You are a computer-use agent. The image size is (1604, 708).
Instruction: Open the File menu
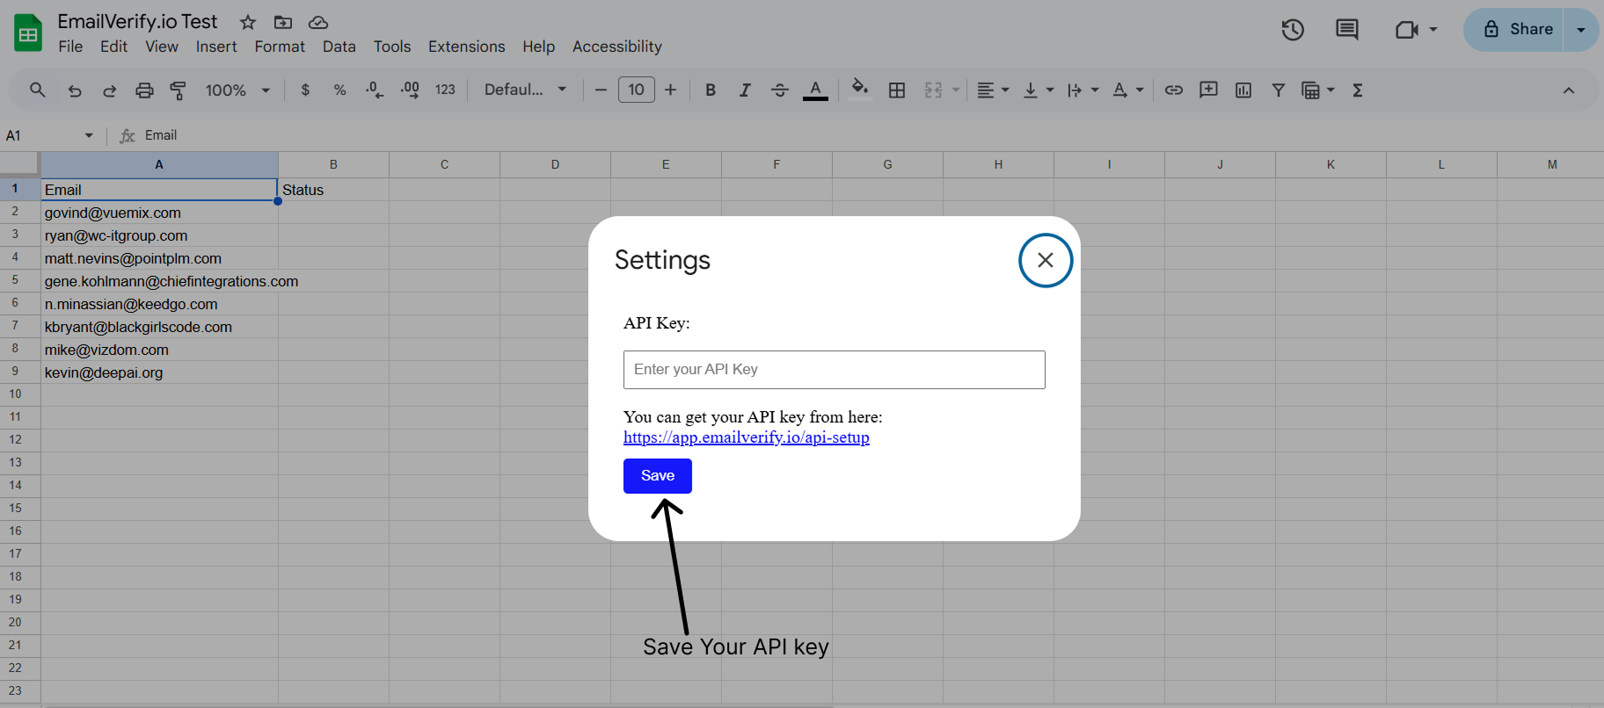(x=70, y=47)
